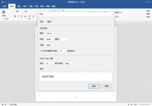Click the print layout icon in status bar
The image size is (152, 106).
(x=132, y=105)
